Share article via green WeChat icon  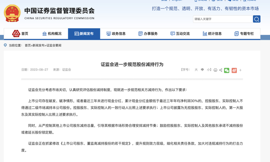tap(227, 70)
